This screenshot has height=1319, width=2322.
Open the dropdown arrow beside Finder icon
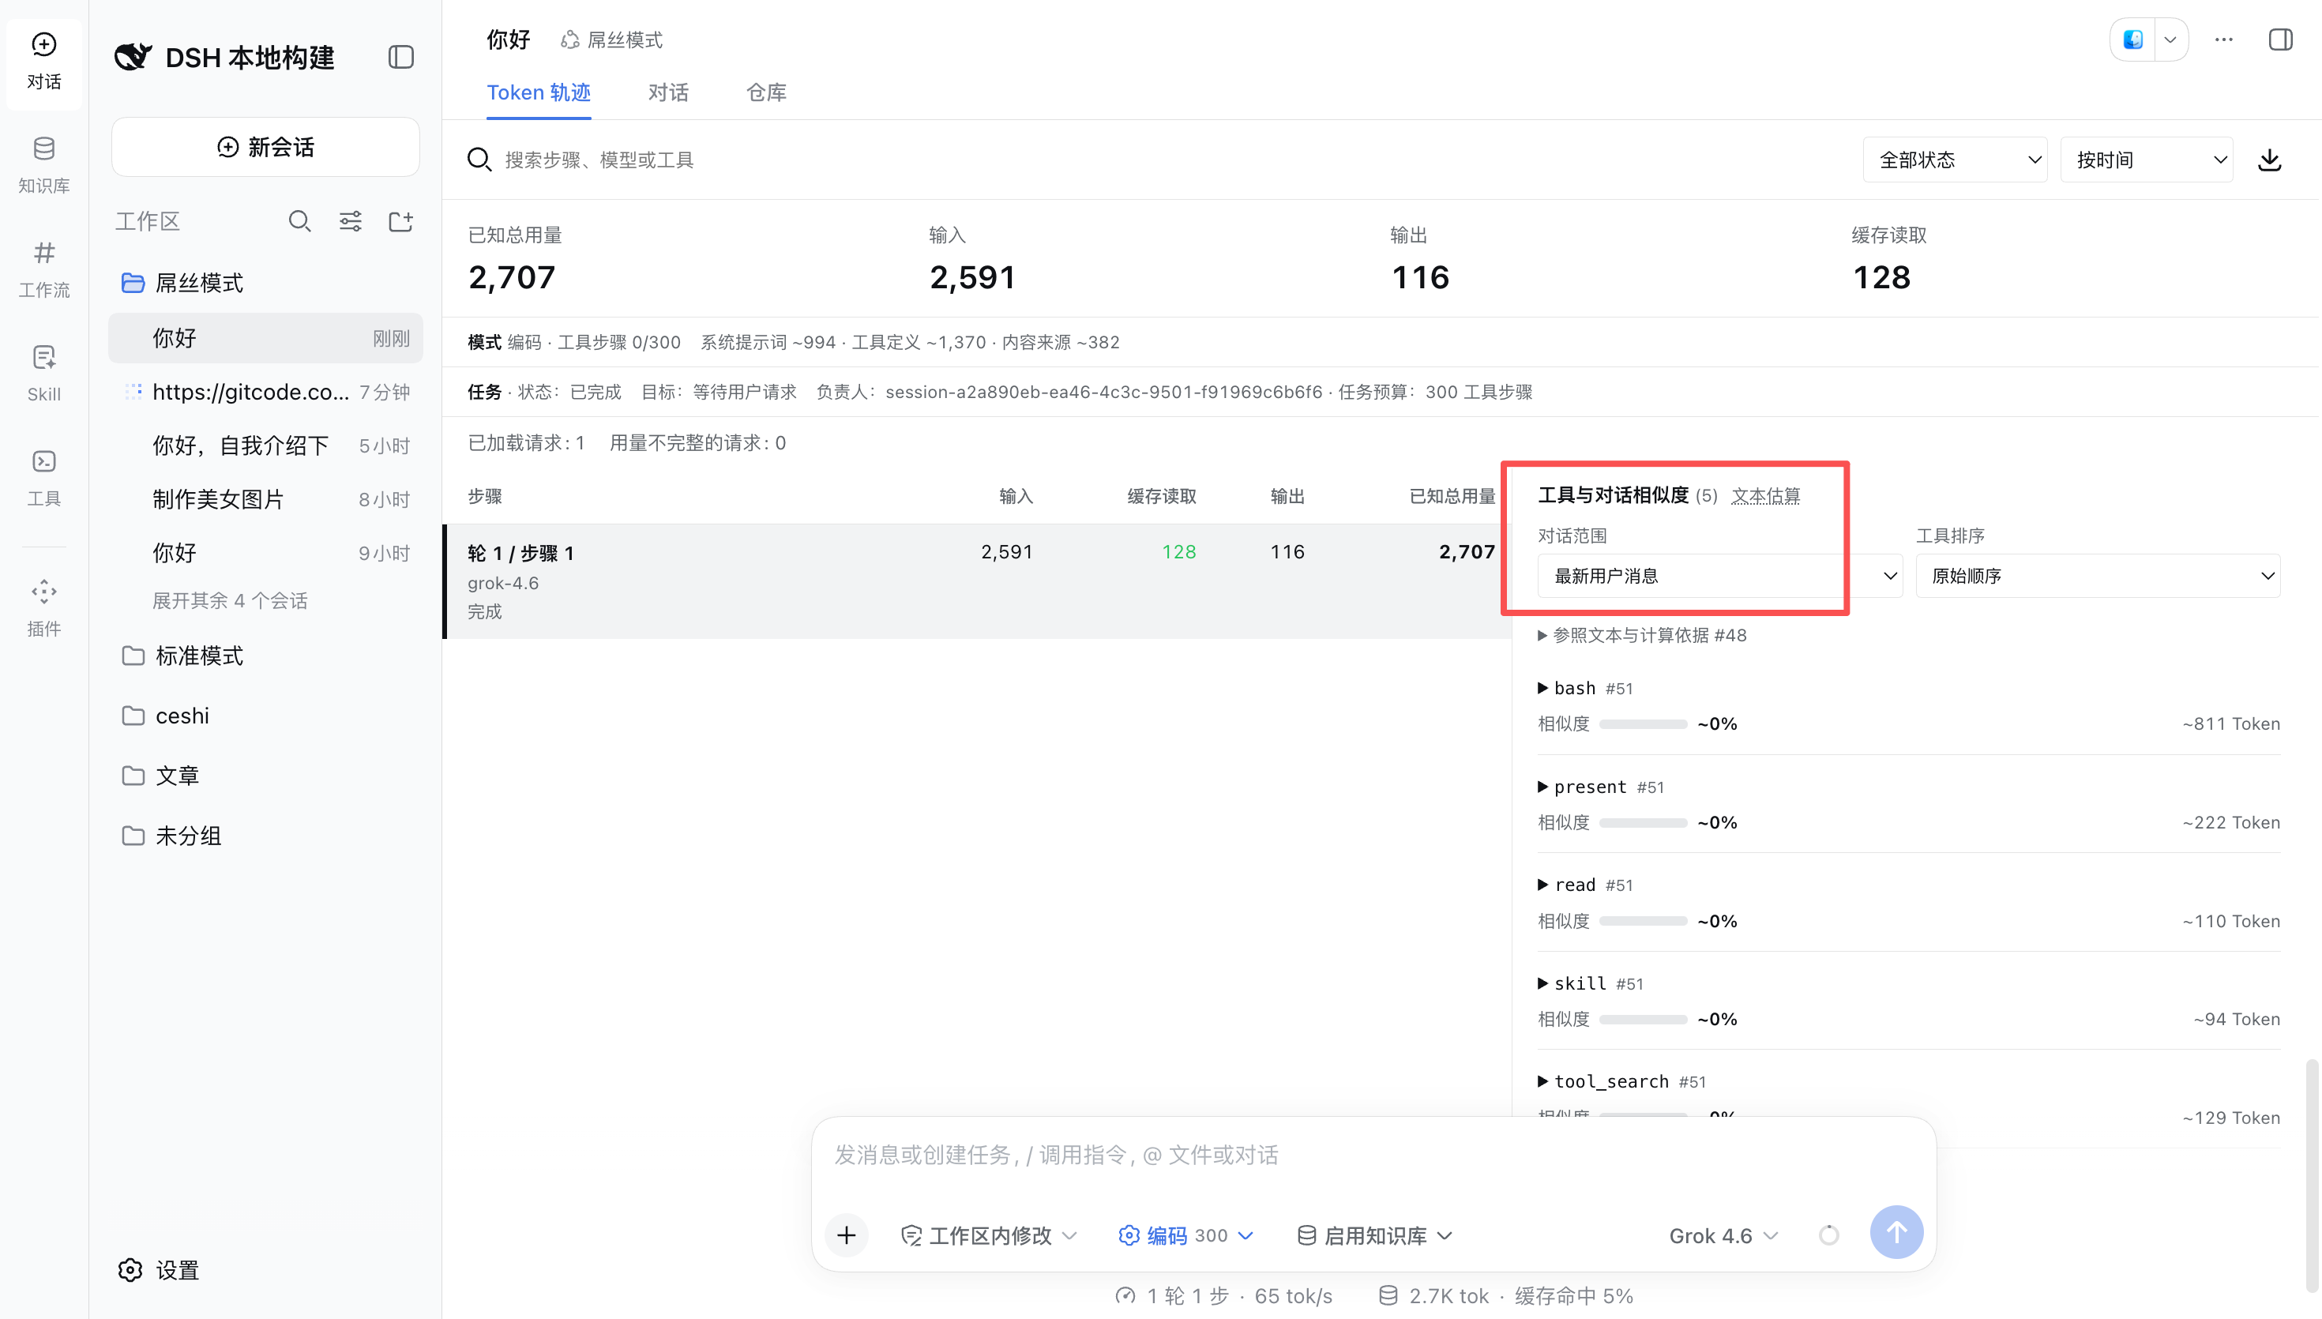pos(2171,39)
